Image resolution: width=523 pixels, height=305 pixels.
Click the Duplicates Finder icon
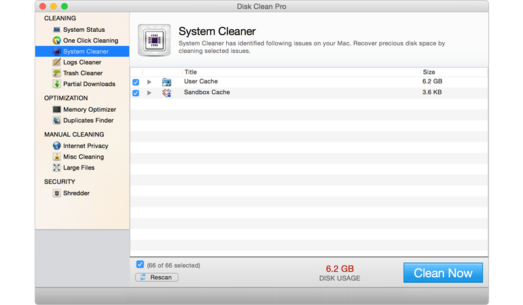57,121
